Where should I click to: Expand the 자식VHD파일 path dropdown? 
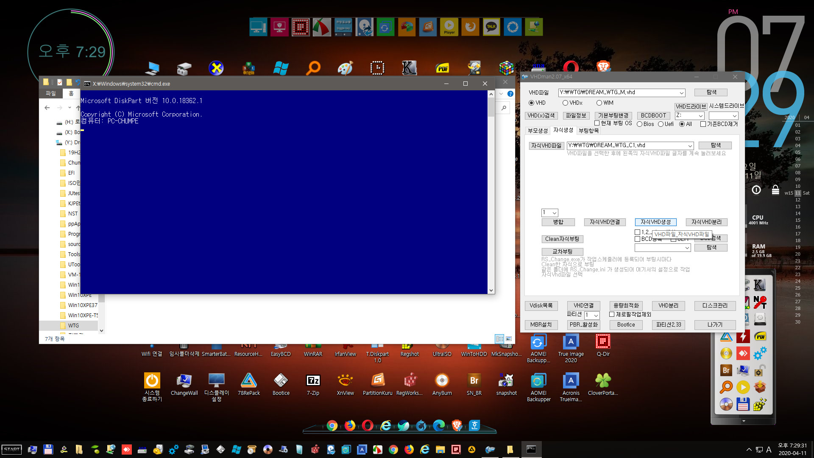pyautogui.click(x=690, y=146)
